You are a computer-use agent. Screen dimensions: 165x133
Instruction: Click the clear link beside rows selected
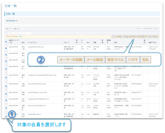pos(21,36)
